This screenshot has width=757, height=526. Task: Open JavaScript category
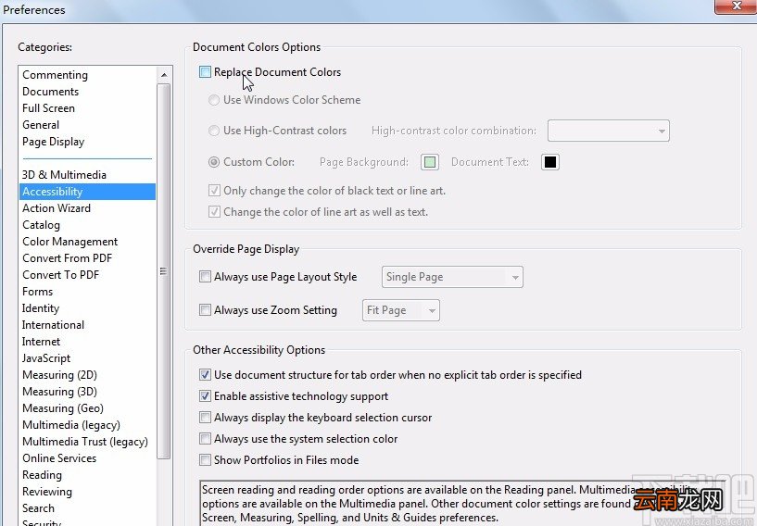[x=46, y=358]
